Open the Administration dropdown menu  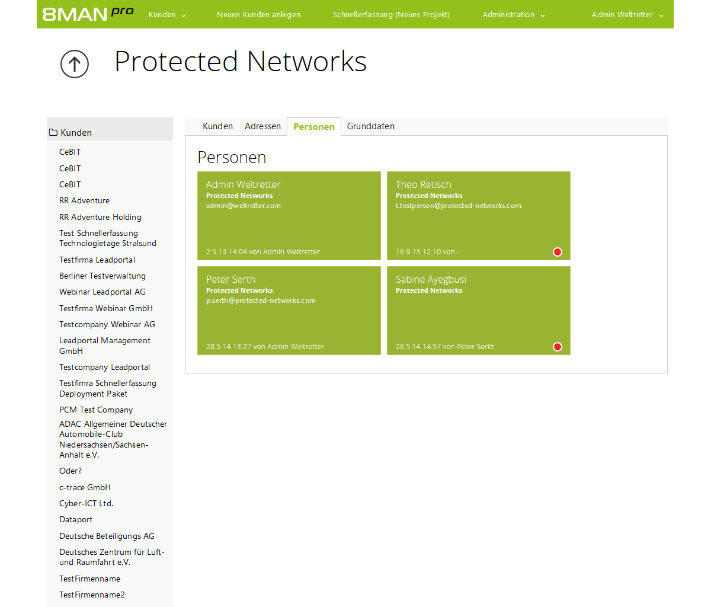(x=513, y=15)
